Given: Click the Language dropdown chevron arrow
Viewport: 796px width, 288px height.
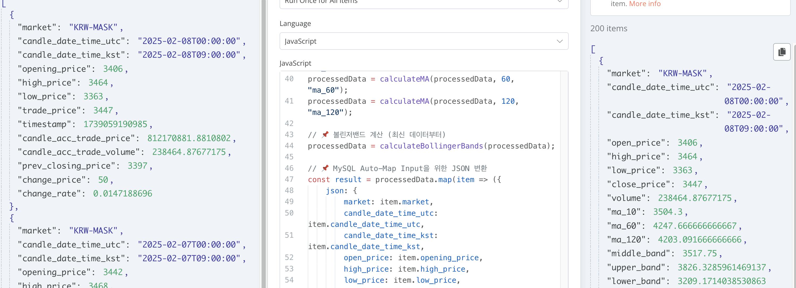Looking at the screenshot, I should 559,41.
